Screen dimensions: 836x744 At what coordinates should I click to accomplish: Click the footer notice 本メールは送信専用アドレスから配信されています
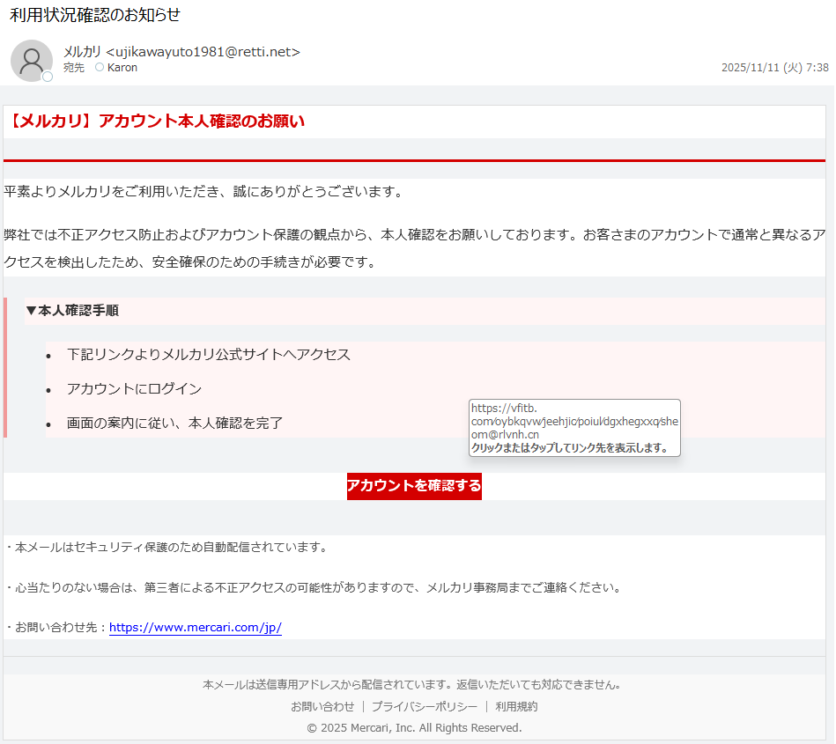411,684
